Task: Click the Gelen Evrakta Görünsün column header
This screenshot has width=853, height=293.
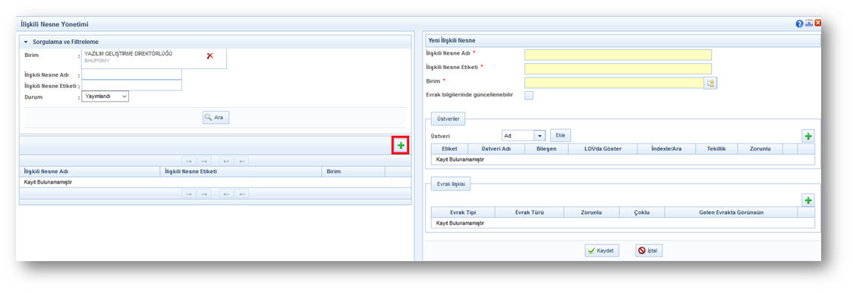Action: tap(731, 213)
